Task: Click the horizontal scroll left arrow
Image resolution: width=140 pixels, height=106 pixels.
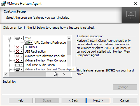Action: point(6,74)
